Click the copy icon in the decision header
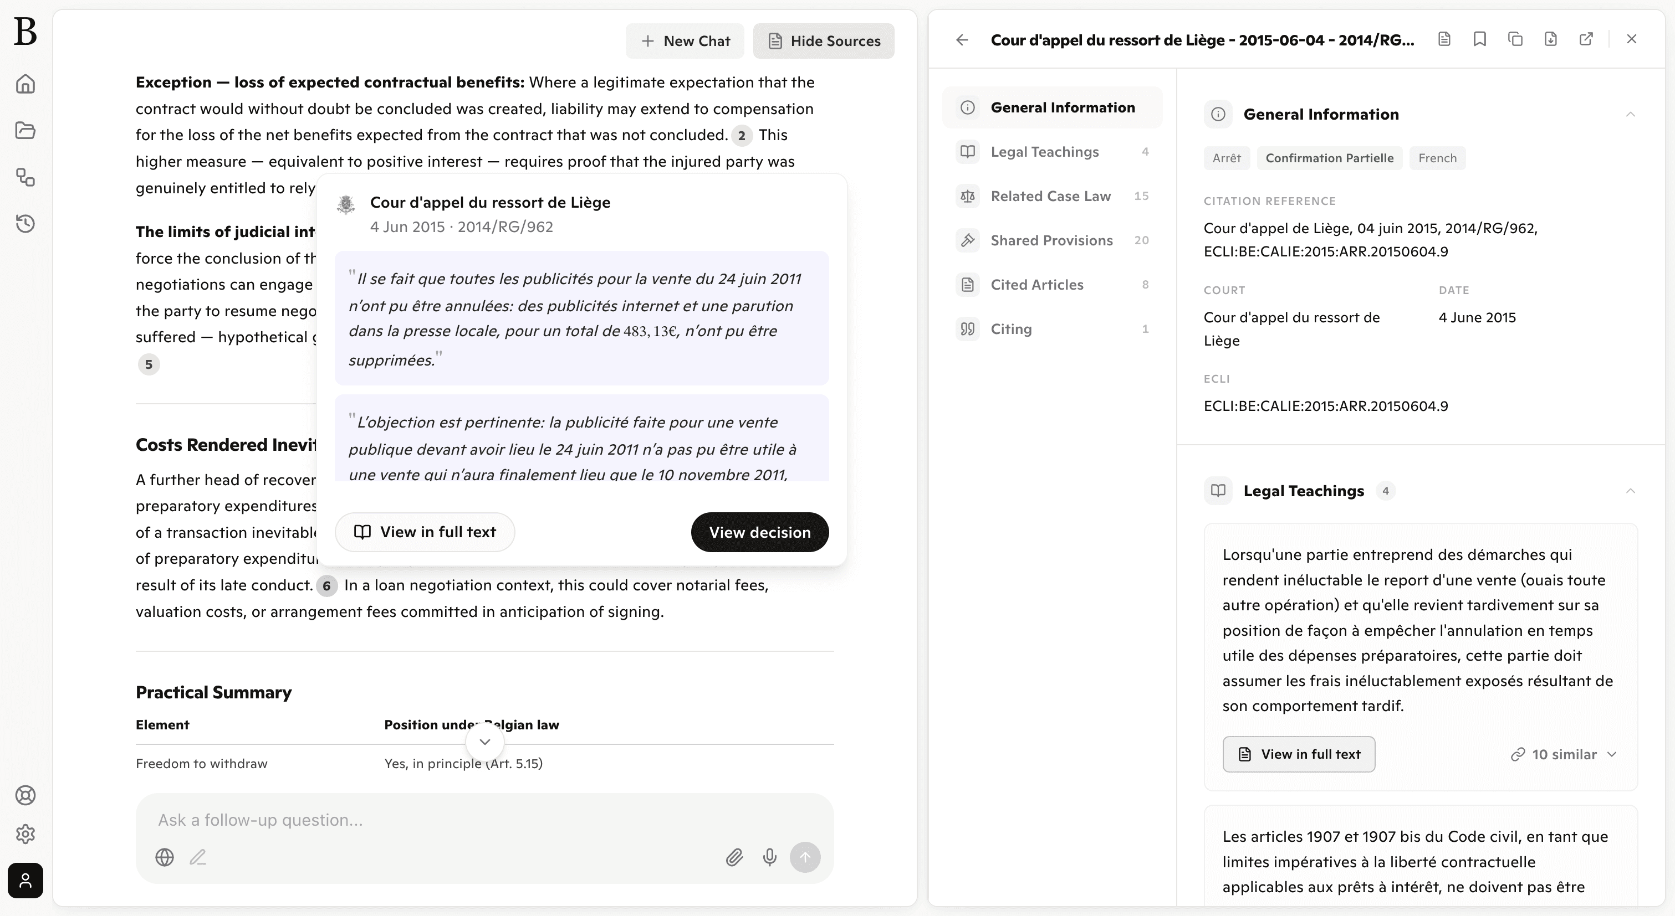The width and height of the screenshot is (1675, 916). [1515, 40]
